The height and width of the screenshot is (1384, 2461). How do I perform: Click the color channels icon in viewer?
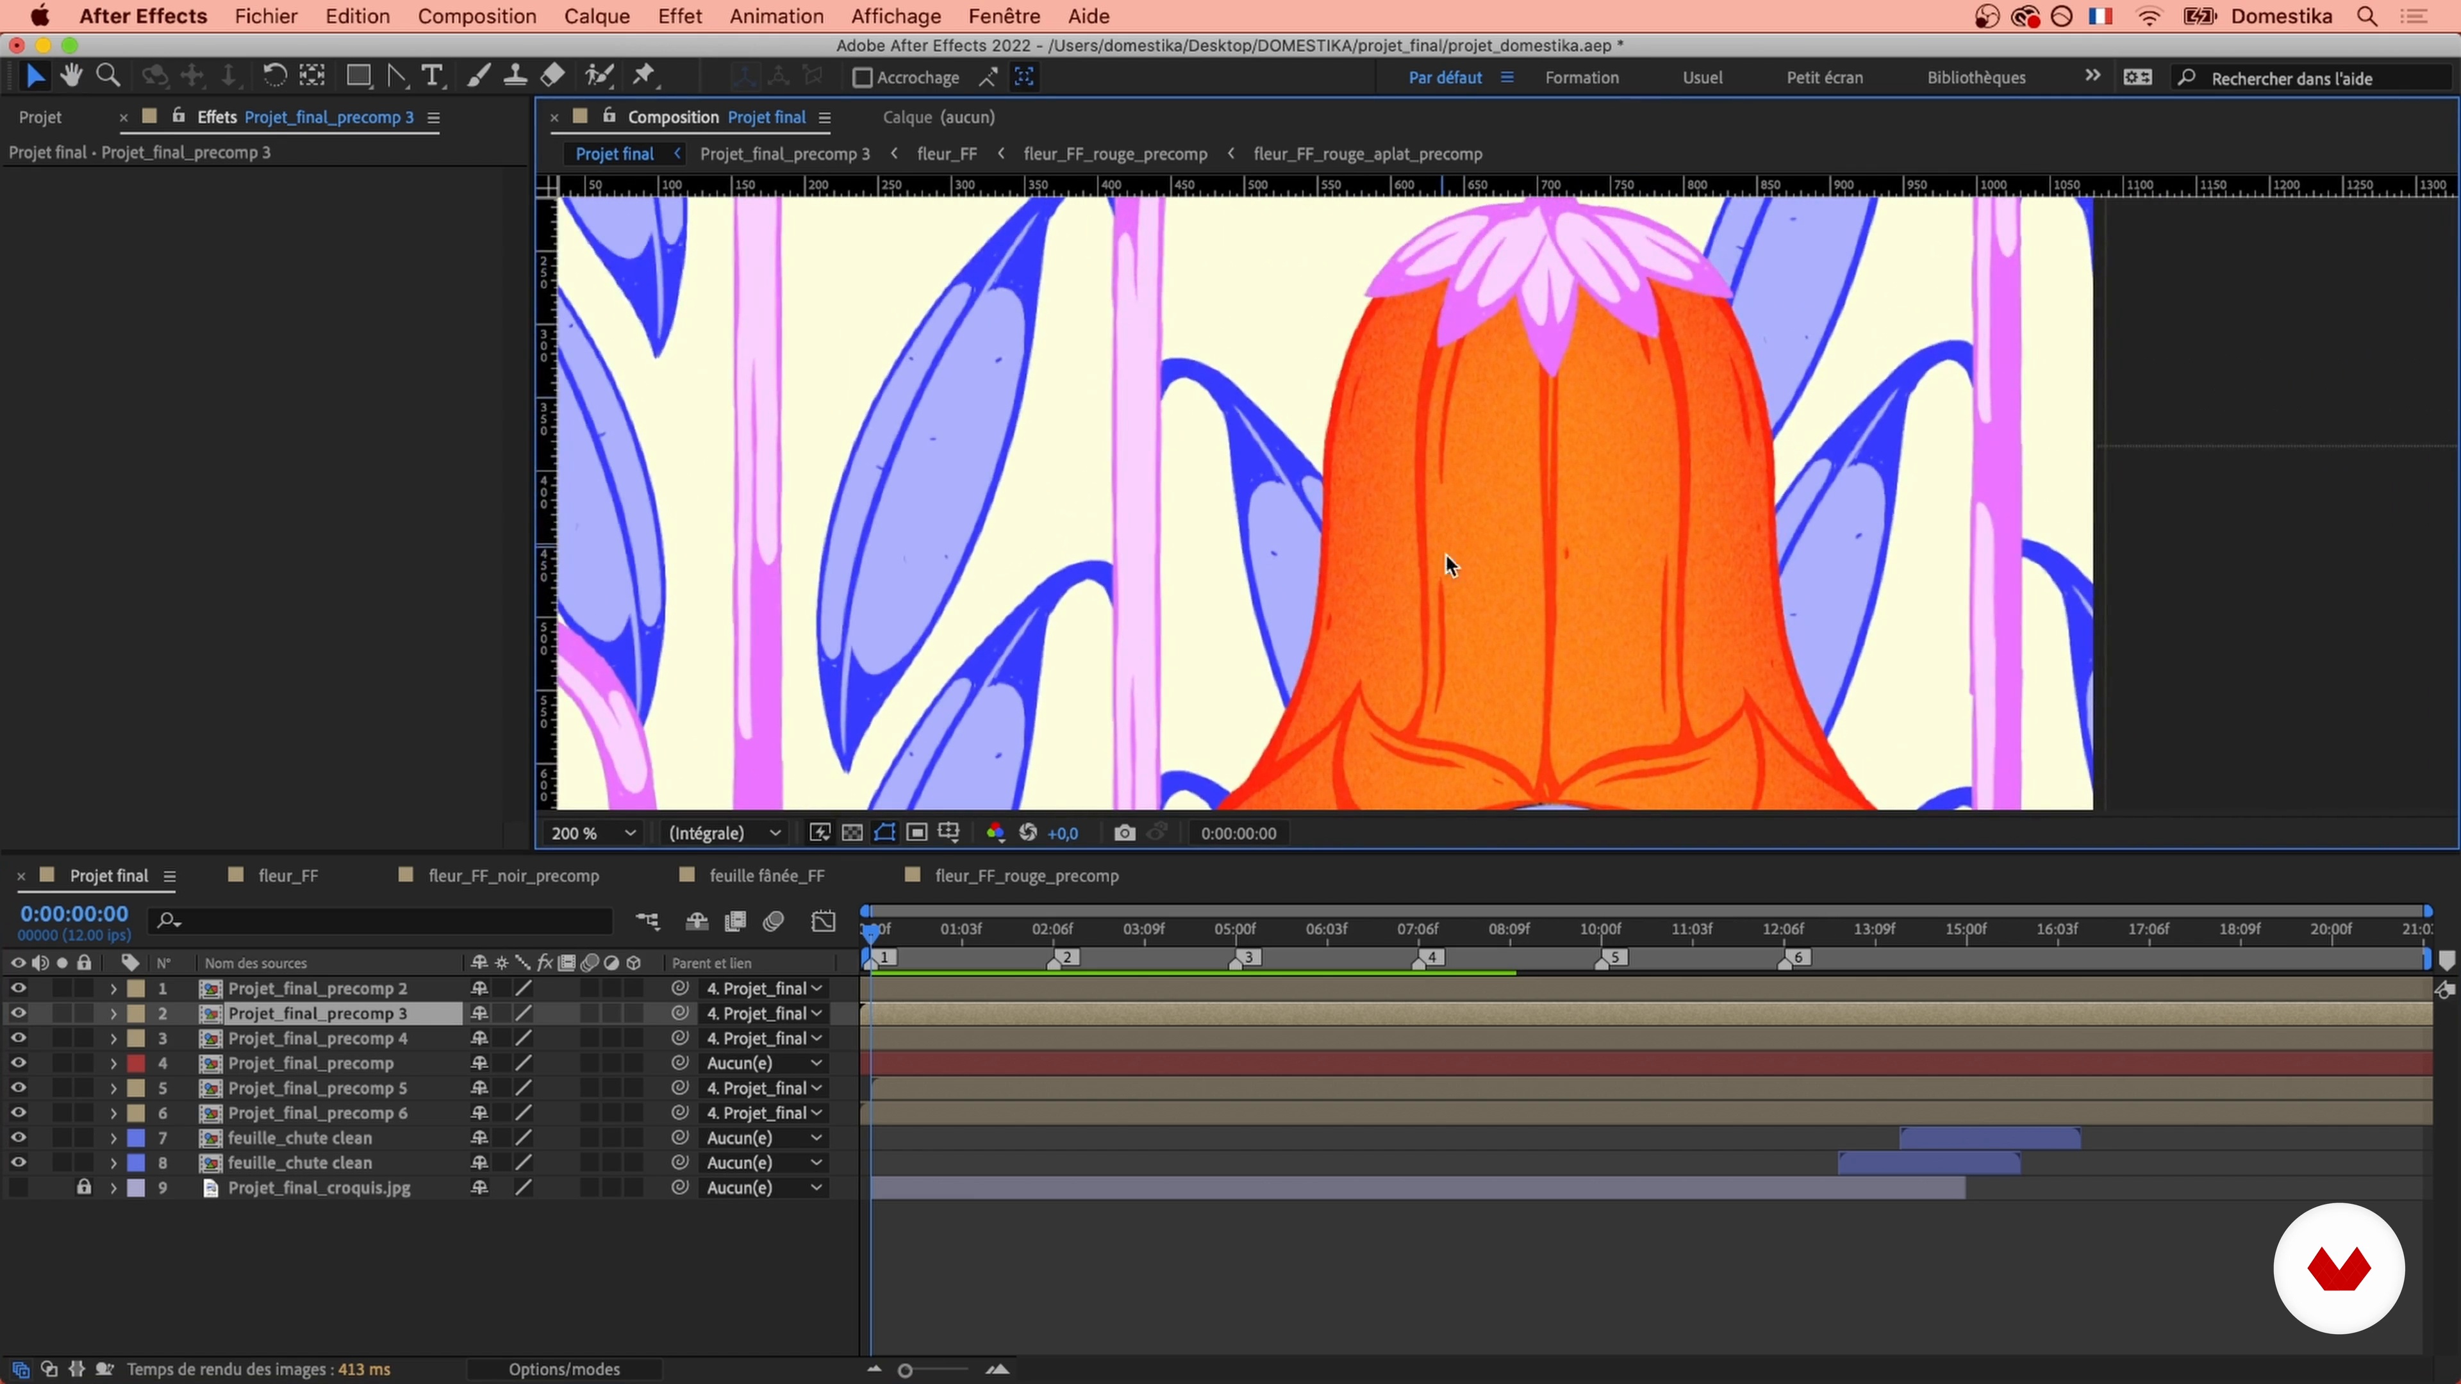point(995,833)
